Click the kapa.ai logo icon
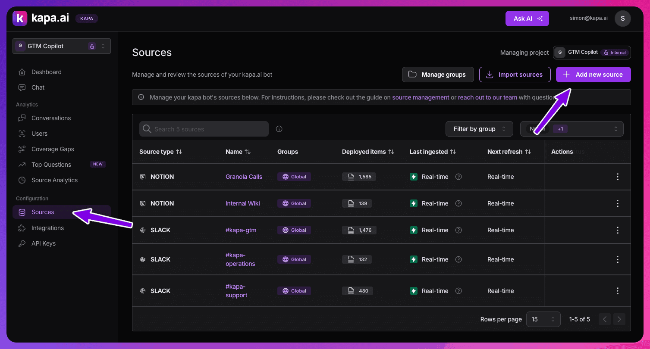 point(20,18)
